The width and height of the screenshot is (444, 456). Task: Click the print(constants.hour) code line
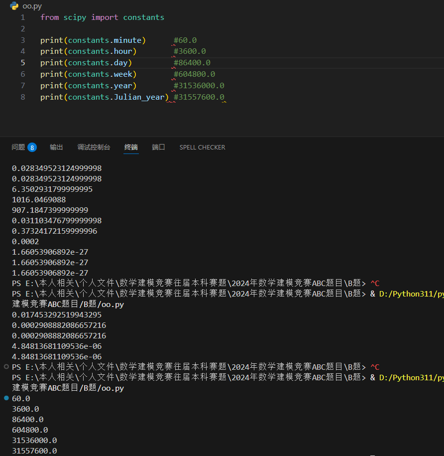point(88,51)
